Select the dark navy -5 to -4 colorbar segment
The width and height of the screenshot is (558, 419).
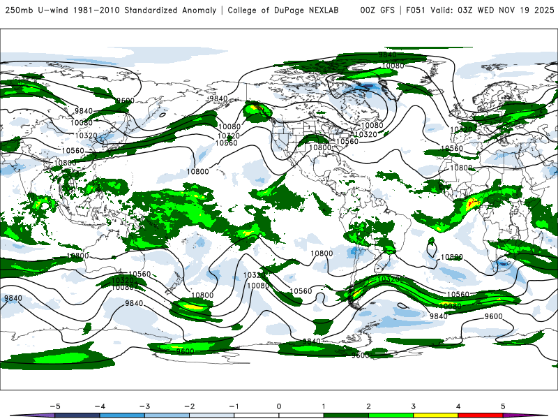point(77,416)
